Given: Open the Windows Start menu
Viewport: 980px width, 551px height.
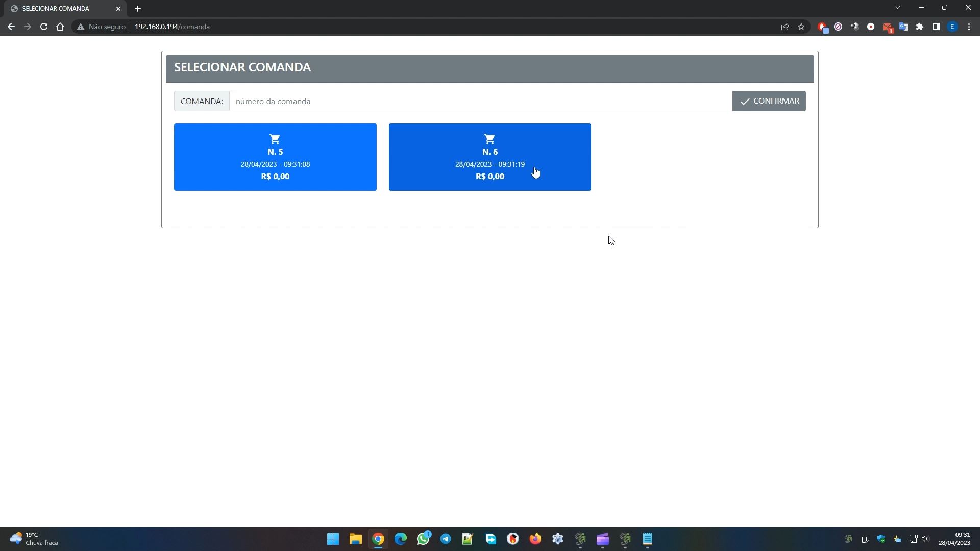Looking at the screenshot, I should pyautogui.click(x=333, y=539).
